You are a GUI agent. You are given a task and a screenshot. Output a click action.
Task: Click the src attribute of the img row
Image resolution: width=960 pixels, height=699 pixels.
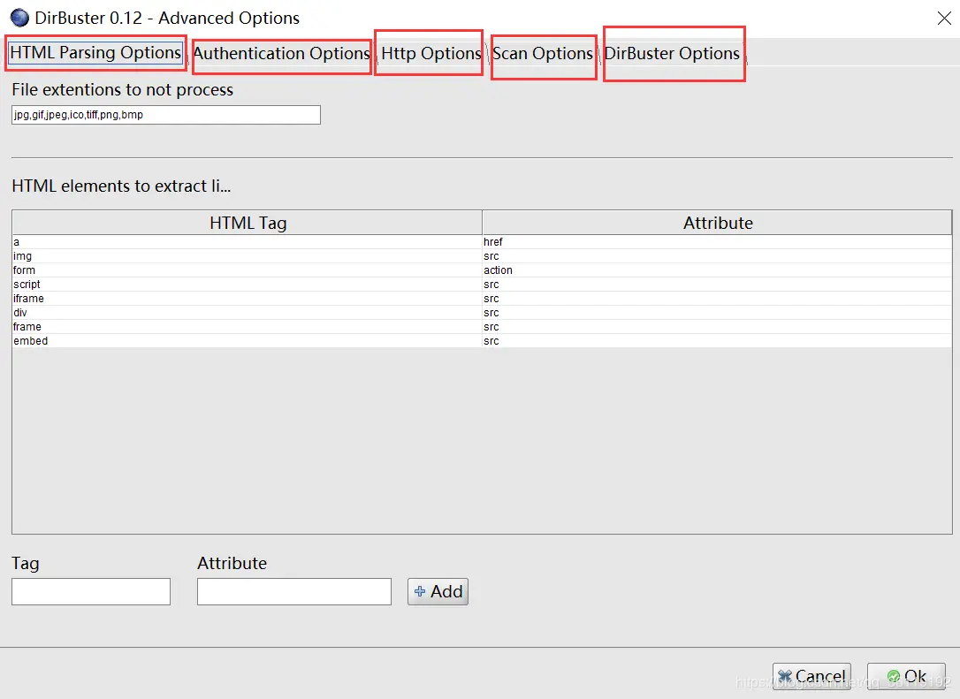(x=717, y=256)
